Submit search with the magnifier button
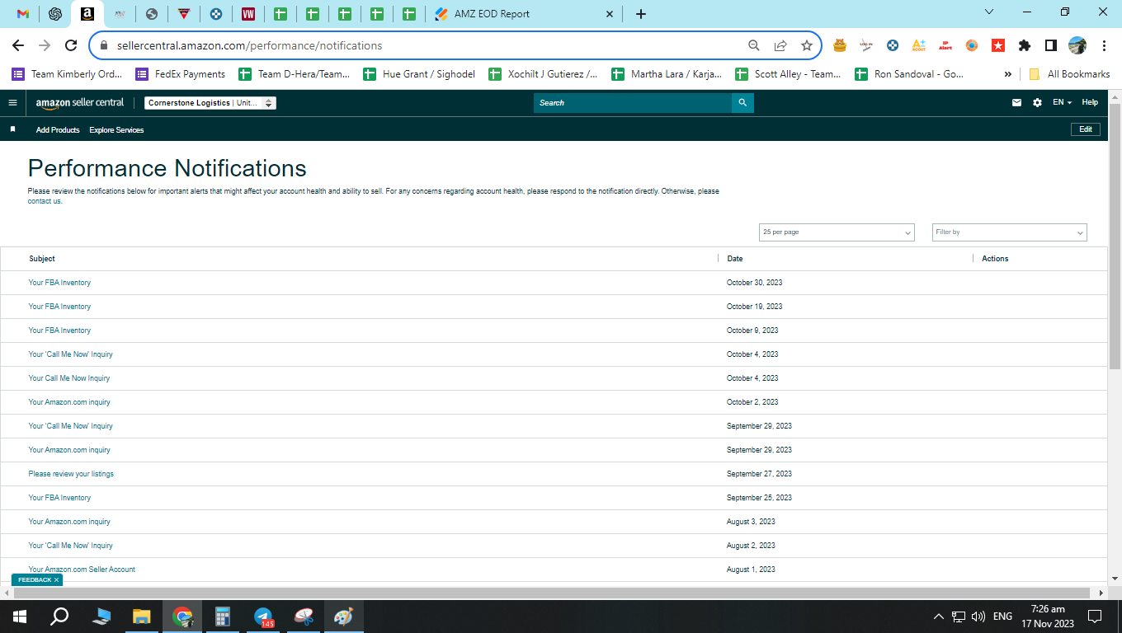 pyautogui.click(x=742, y=103)
